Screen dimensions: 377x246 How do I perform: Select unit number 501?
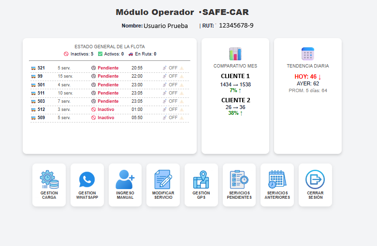41,85
